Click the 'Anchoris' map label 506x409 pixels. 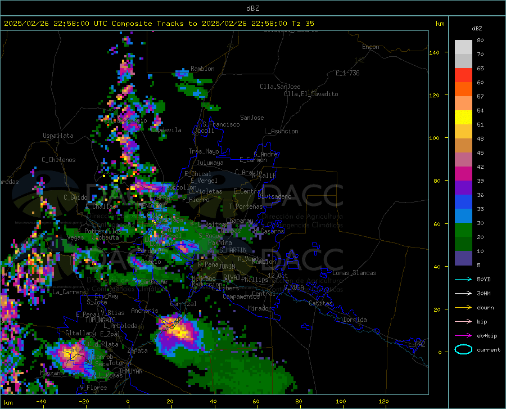click(x=144, y=311)
